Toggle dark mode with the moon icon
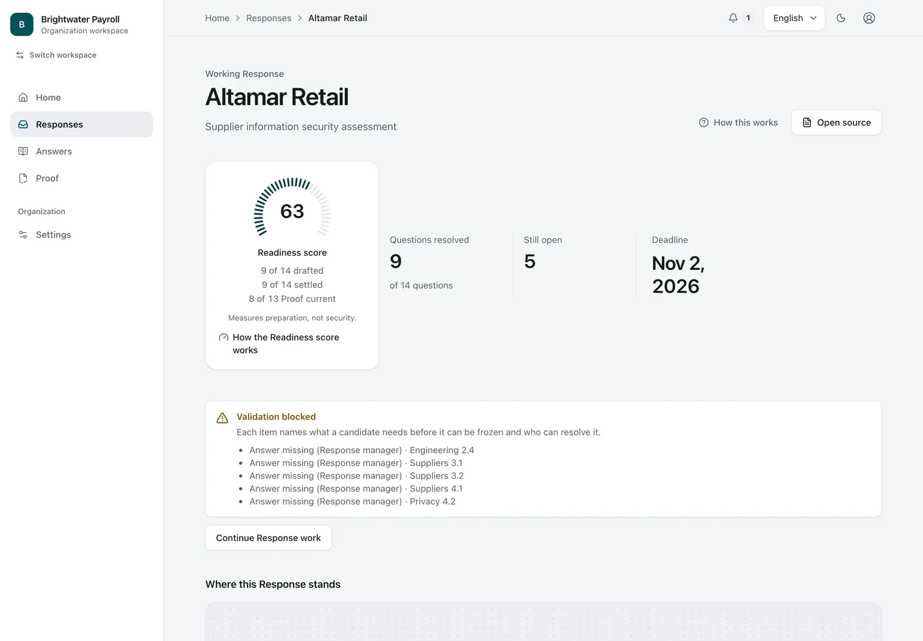923x641 pixels. (x=841, y=18)
